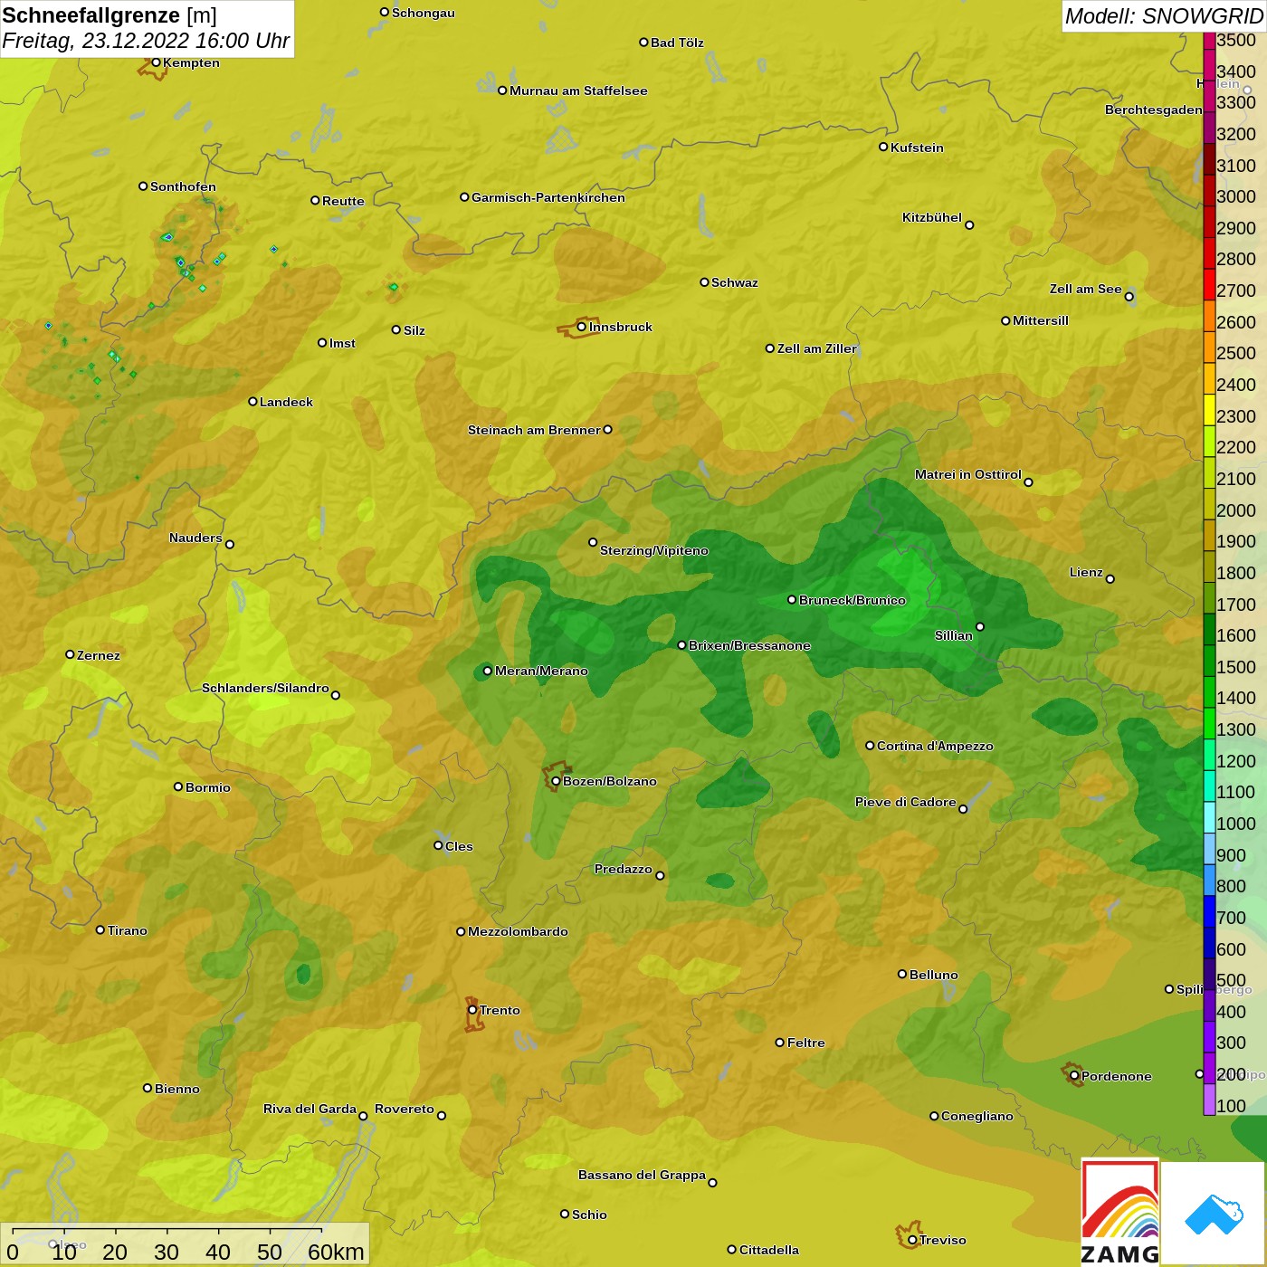
Task: Click the Bruneck/Brunico label
Action: (853, 600)
